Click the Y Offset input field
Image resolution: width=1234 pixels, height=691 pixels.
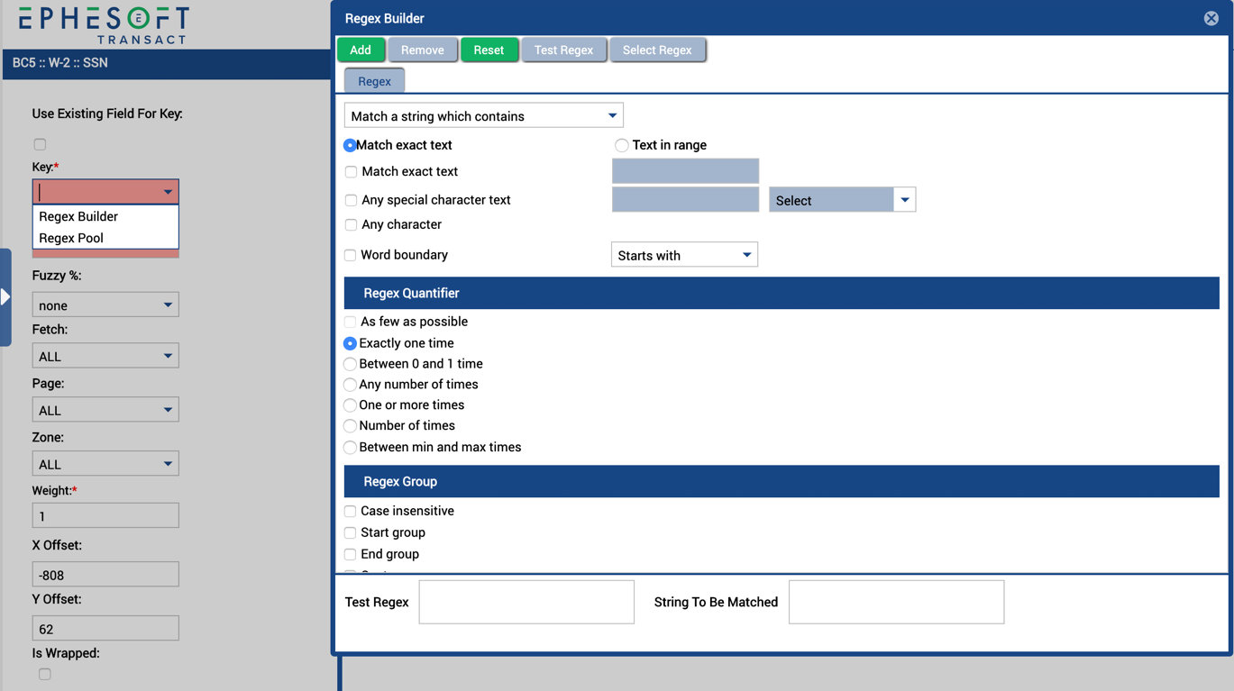tap(105, 628)
